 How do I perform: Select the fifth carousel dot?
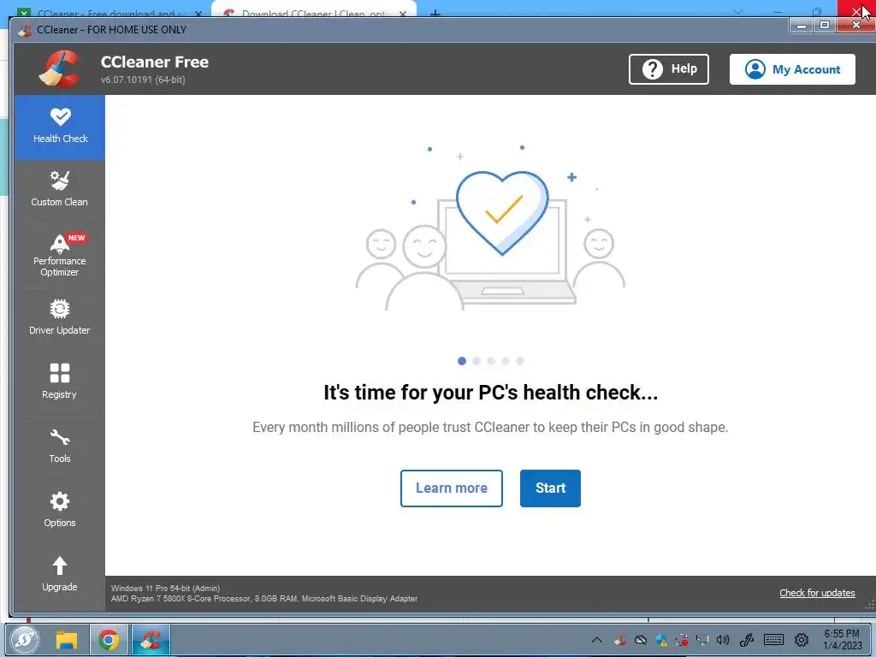(x=520, y=361)
